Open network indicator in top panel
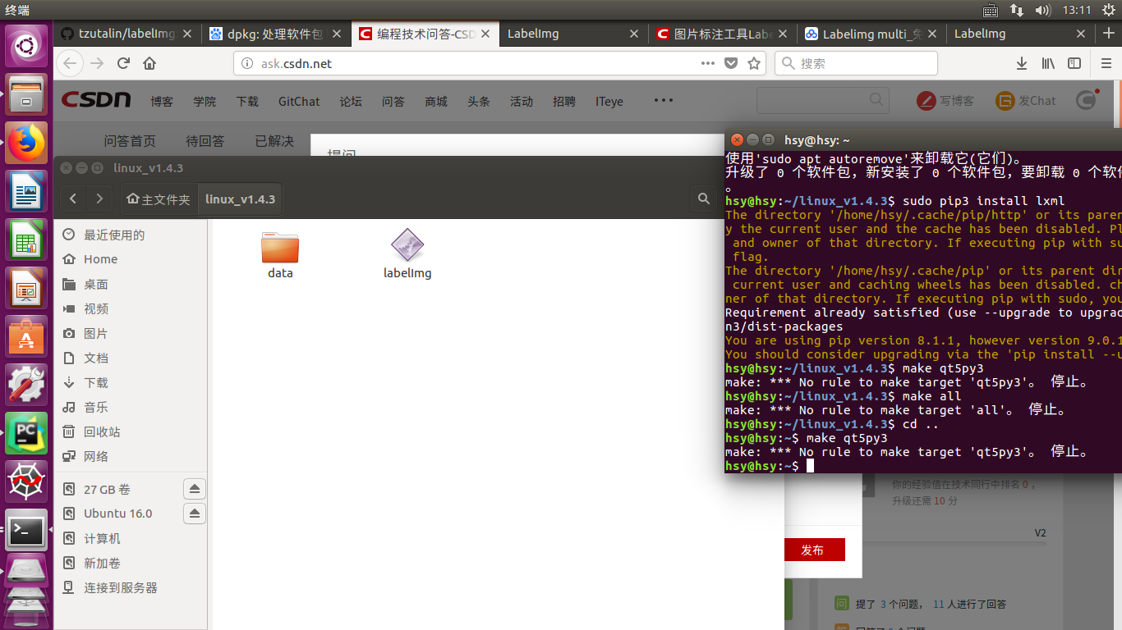This screenshot has width=1122, height=630. pos(1017,10)
